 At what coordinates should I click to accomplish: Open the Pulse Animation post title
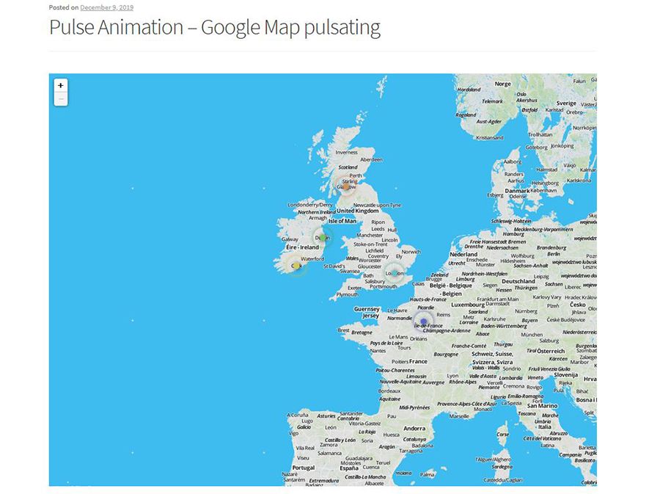click(x=215, y=28)
